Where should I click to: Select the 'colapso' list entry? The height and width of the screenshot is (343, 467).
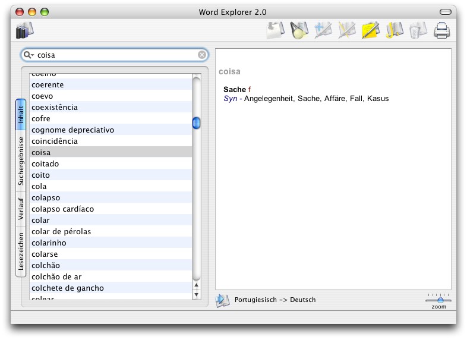[x=111, y=197]
